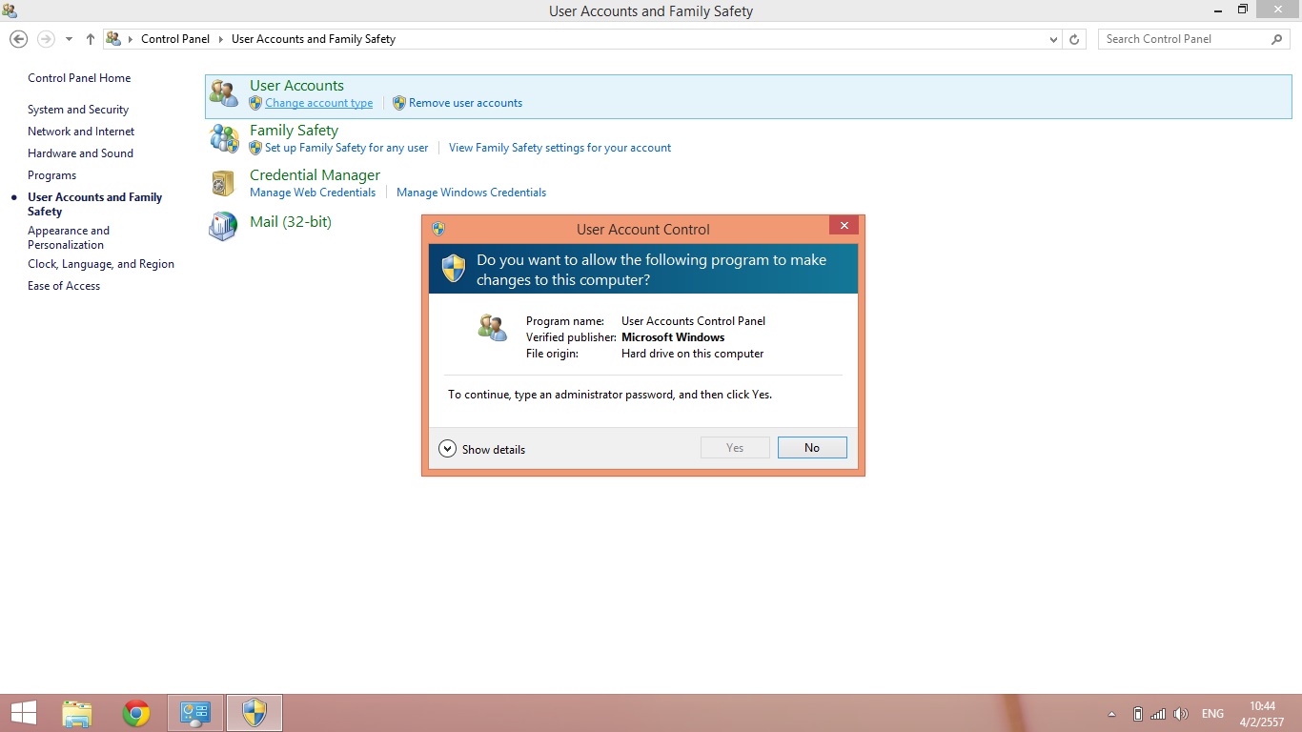1302x732 pixels.
Task: Click the shield icon beside Set up Family Safety
Action: (255, 148)
